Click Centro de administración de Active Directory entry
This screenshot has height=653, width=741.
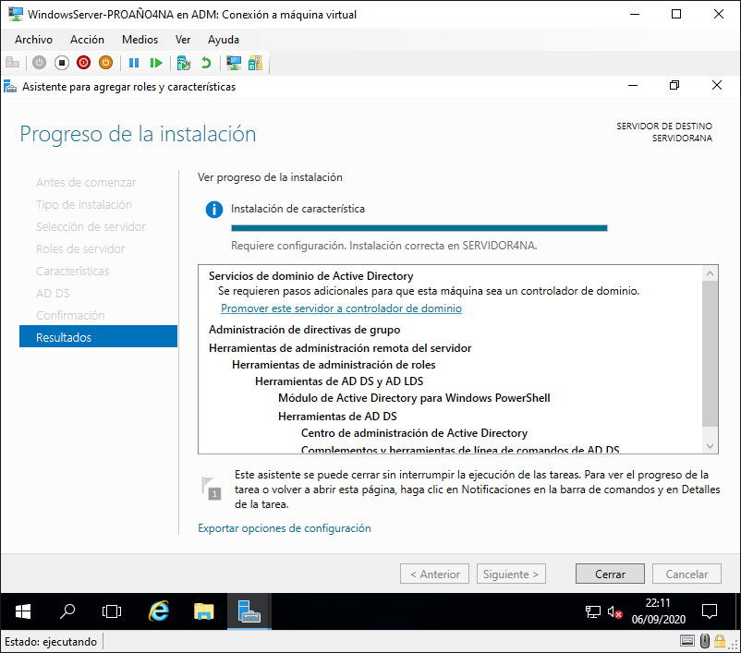[414, 433]
